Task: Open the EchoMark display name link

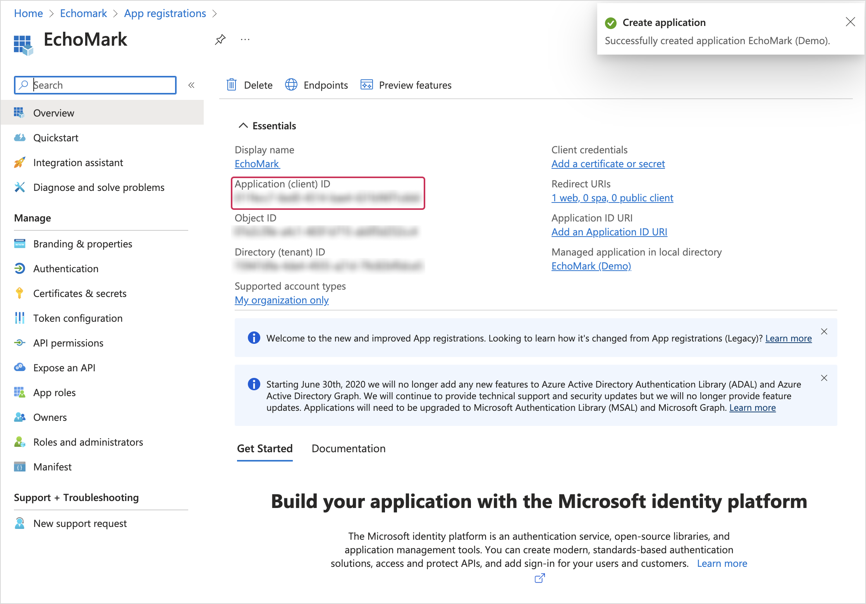Action: (257, 164)
